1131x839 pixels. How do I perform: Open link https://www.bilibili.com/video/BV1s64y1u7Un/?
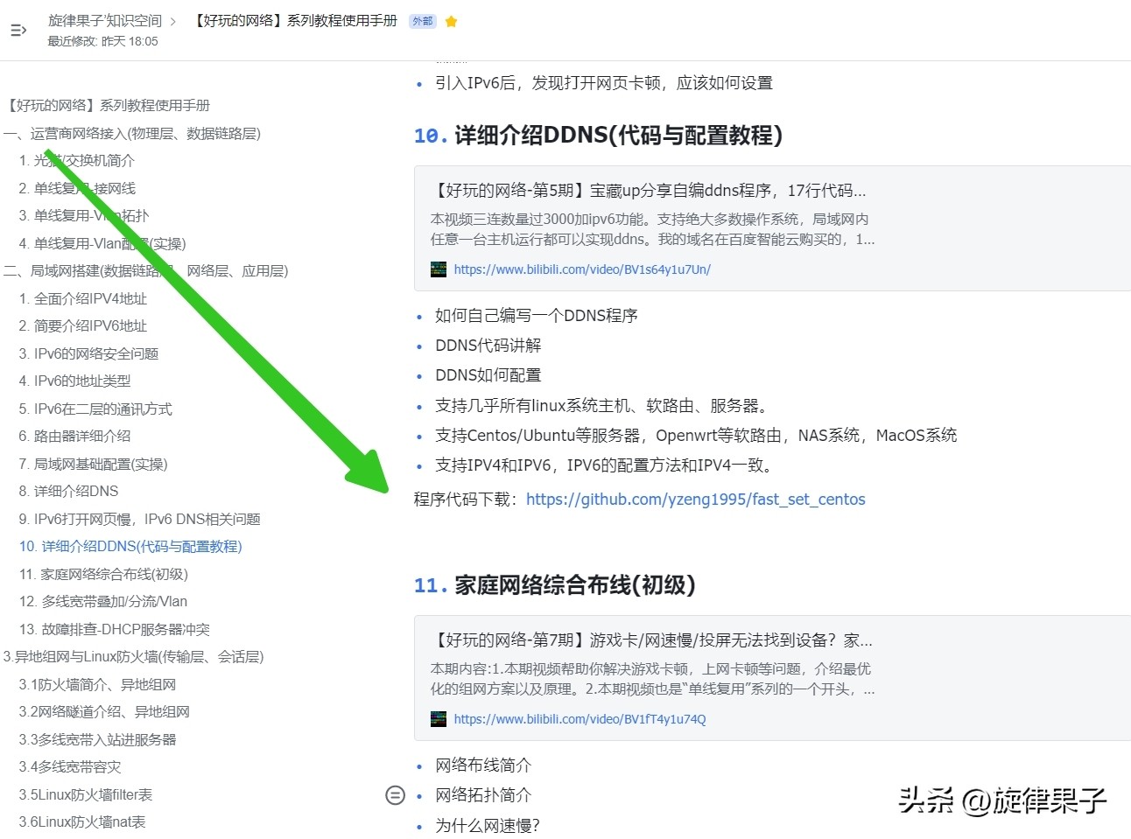click(583, 269)
